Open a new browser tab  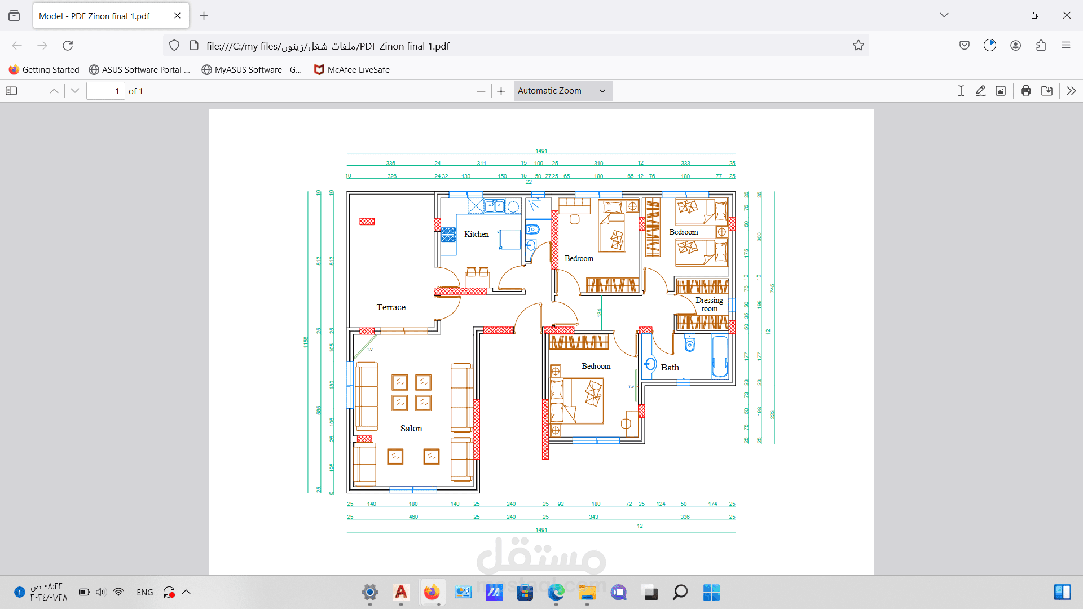[x=204, y=16]
